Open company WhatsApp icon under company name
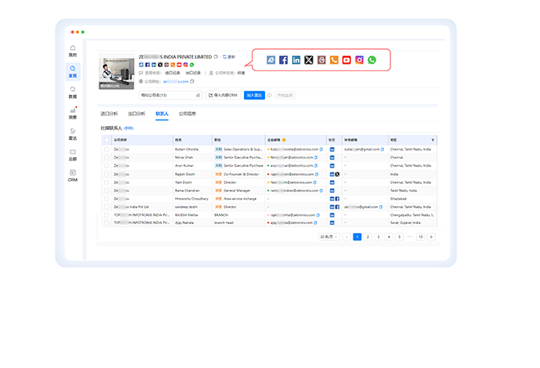 [x=191, y=65]
